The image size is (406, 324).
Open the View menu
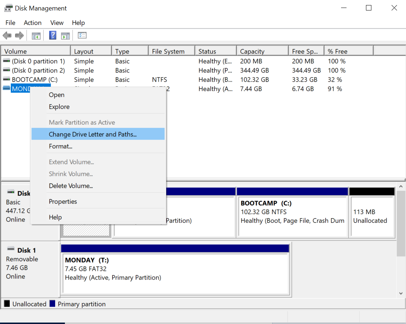tap(57, 23)
